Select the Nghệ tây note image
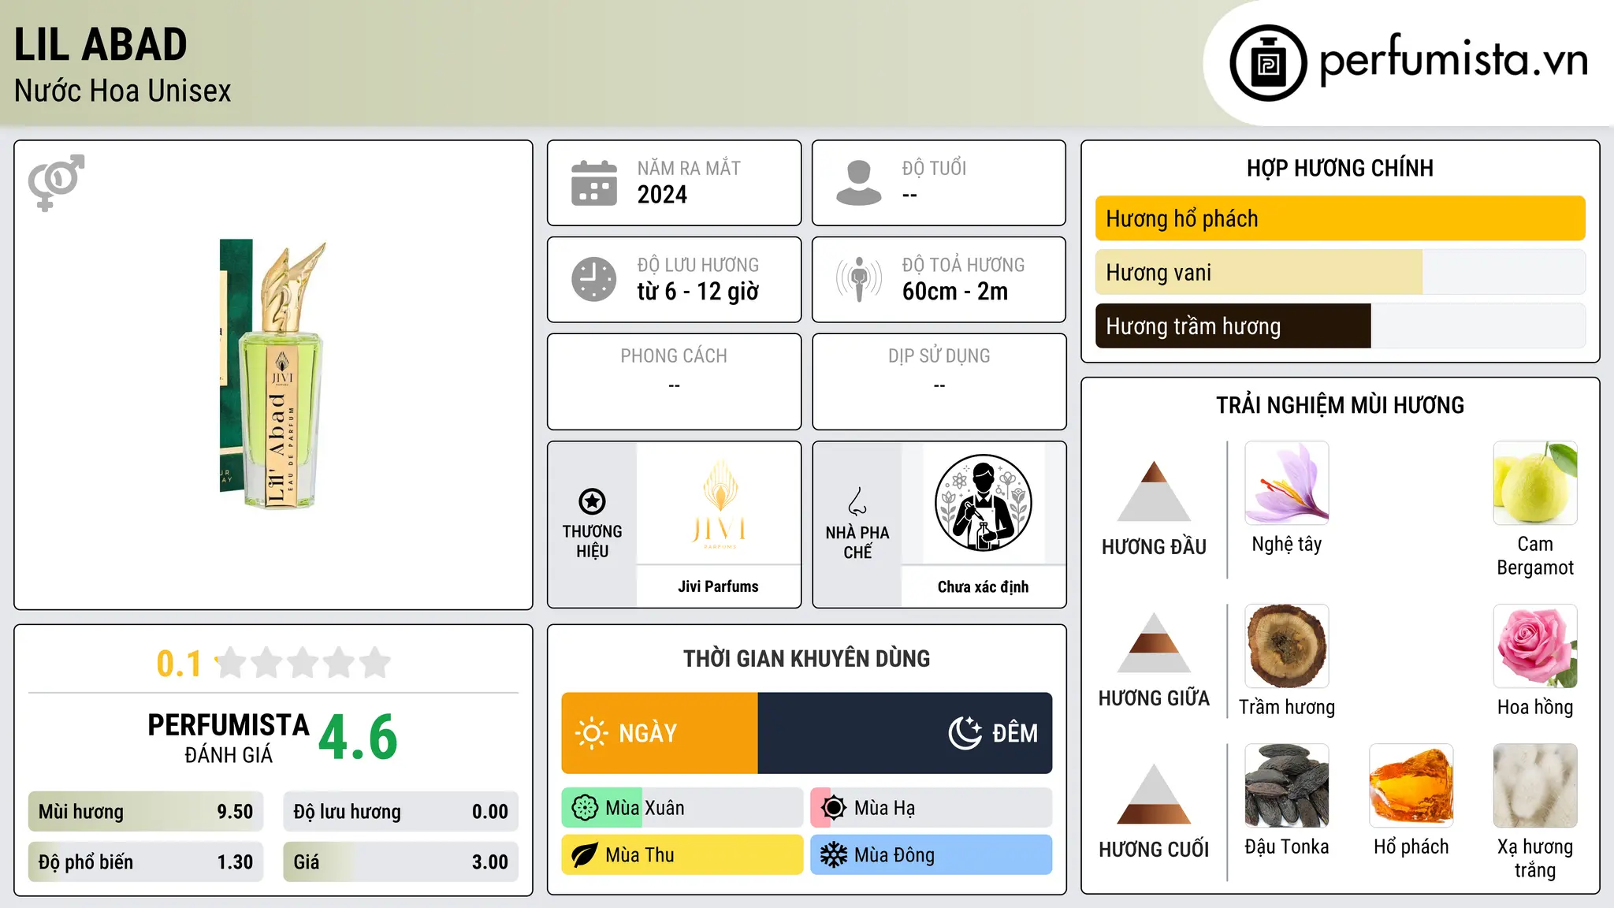Screen dimensions: 1614x908 point(1287,482)
